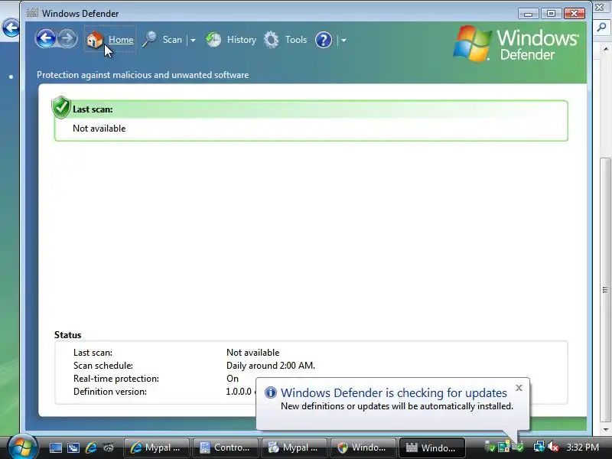
Task: Launch Mypal raccoon icon in quick launch
Action: [x=109, y=448]
